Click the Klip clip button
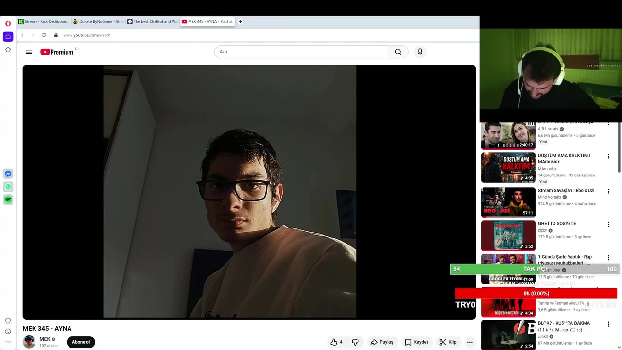This screenshot has width=622, height=350. [x=448, y=342]
